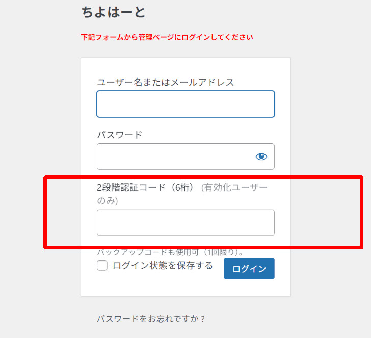Show password using the eye icon

pyautogui.click(x=261, y=157)
